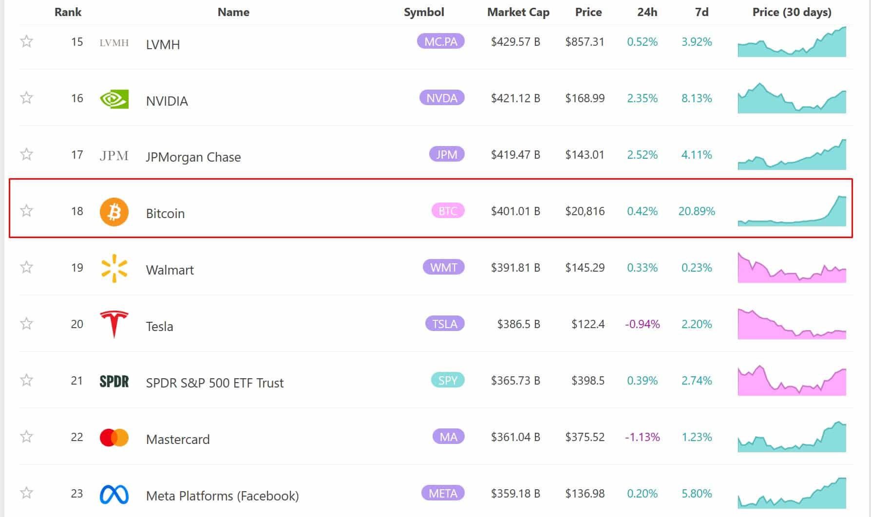The width and height of the screenshot is (871, 517).
Task: Click Mastercard 24h change -1.13%
Action: (x=642, y=437)
